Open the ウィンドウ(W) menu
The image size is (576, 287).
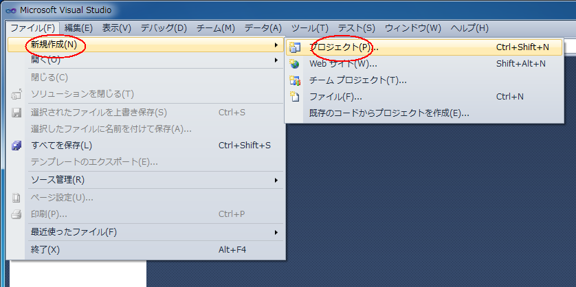[413, 28]
